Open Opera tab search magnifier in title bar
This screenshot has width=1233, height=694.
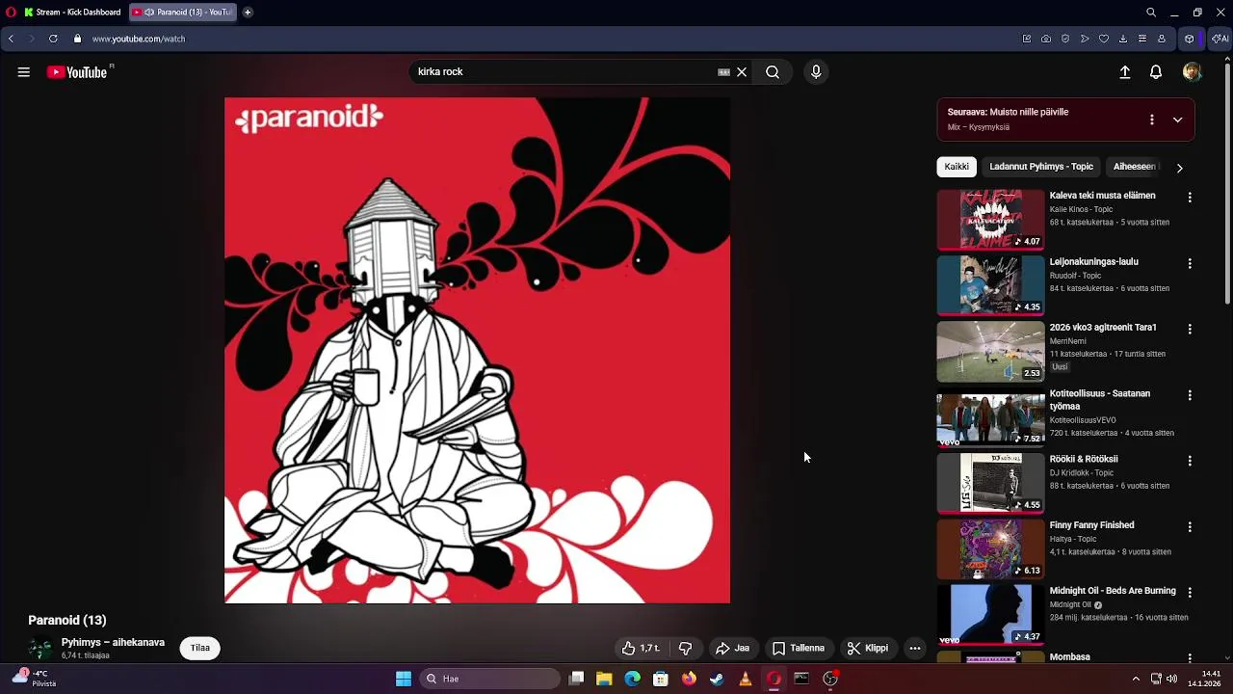[1151, 13]
